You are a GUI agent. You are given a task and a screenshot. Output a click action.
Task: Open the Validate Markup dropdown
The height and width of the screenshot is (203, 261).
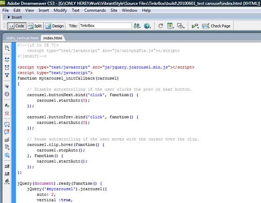pos(195,26)
